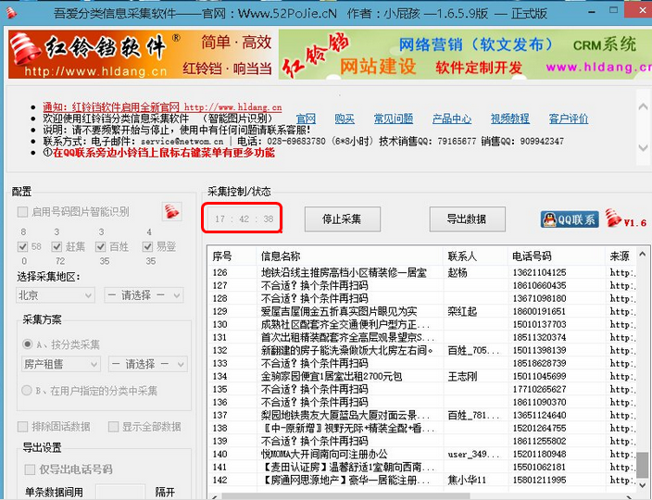Click the bell icon beside image recognition option
Screen dimensions: 652x500
coord(171,211)
